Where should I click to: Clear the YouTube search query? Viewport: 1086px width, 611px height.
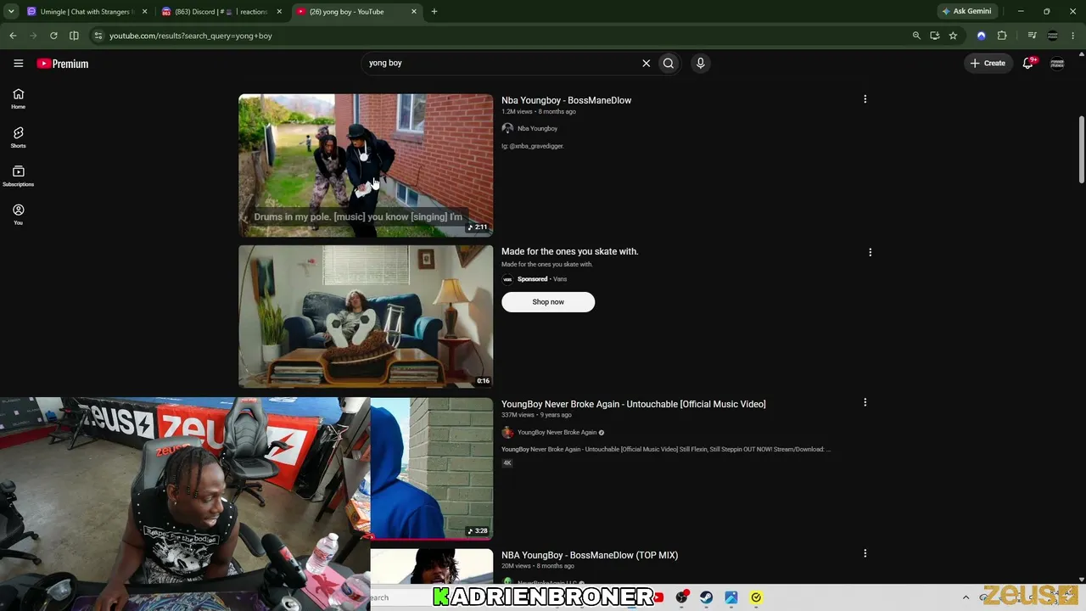point(646,63)
